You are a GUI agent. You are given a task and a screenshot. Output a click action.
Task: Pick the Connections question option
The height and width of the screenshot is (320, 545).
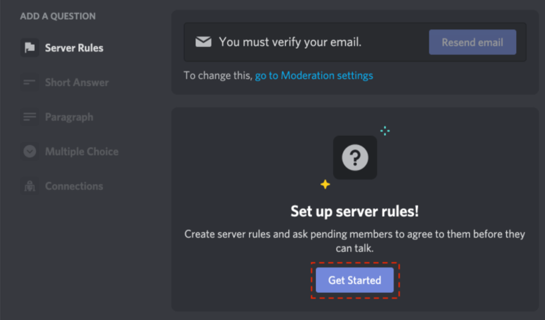(x=74, y=186)
